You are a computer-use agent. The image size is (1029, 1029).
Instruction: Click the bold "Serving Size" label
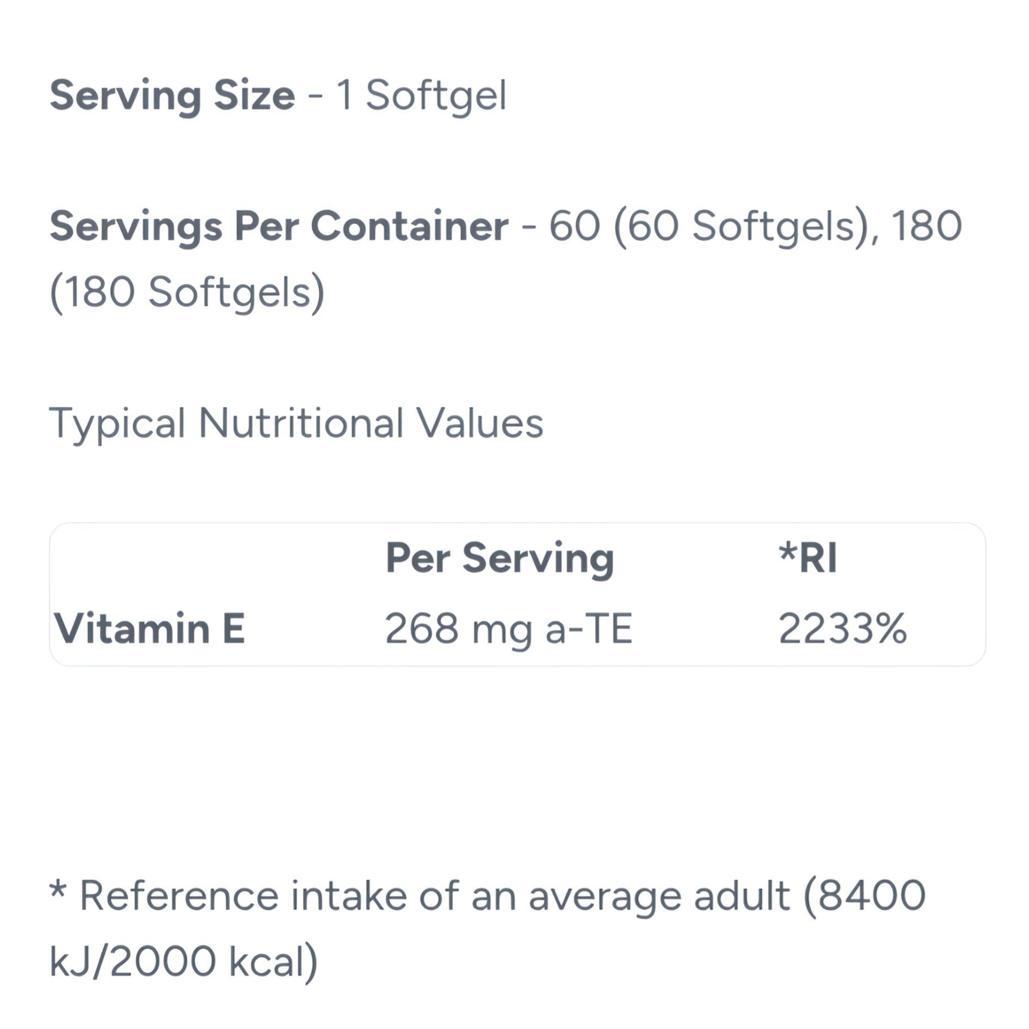(x=172, y=96)
